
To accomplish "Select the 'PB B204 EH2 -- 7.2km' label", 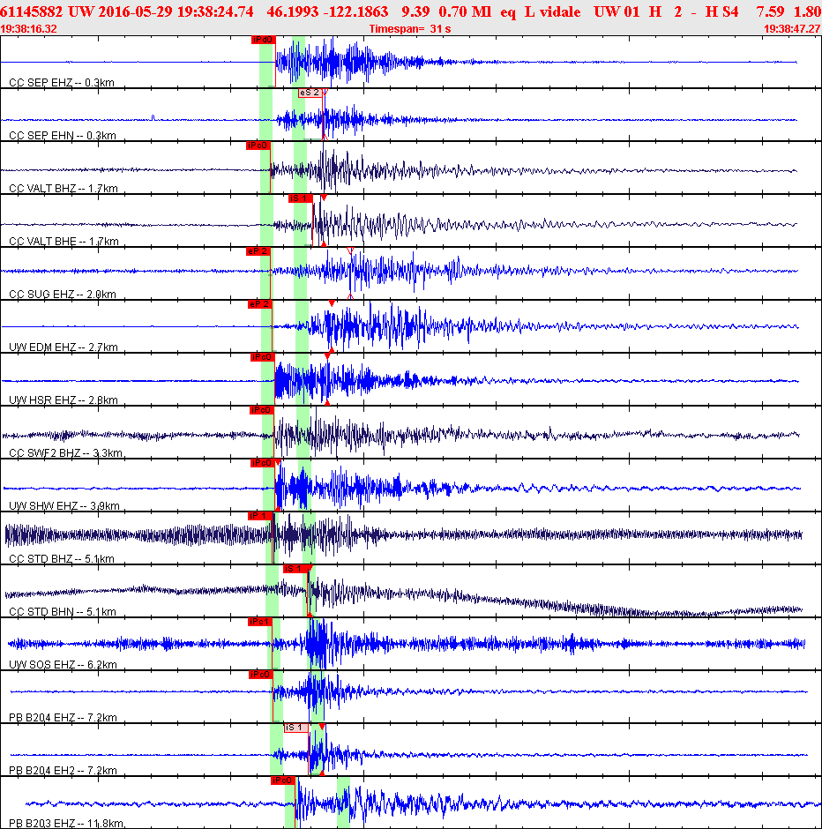I will point(63,770).
